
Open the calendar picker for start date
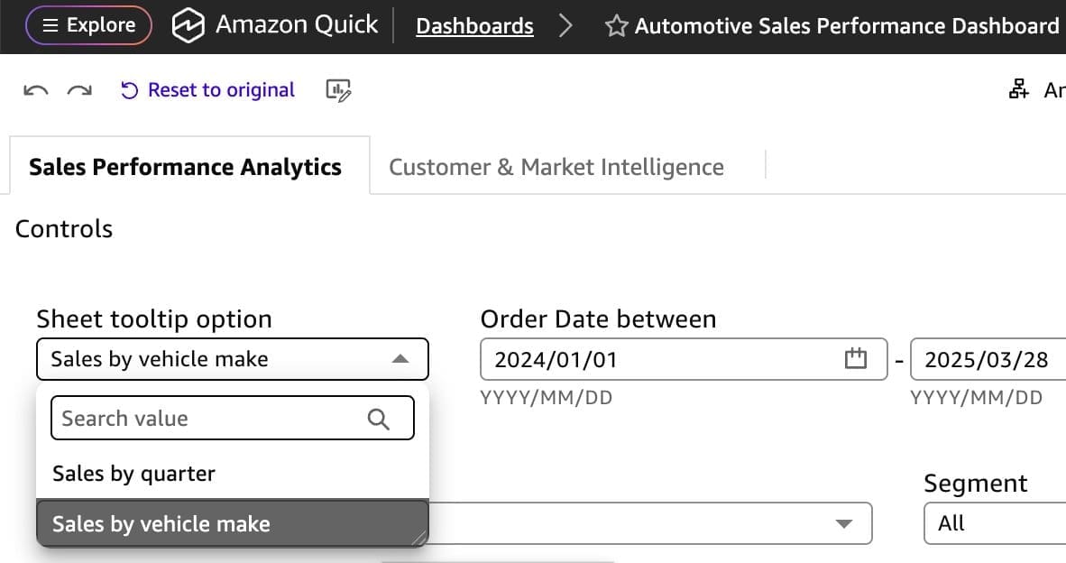pyautogui.click(x=855, y=358)
